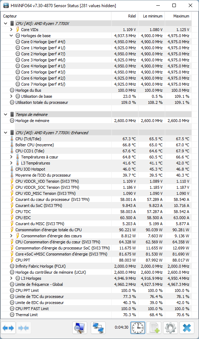Click the circle icon beside Thermal Limit

click(x=12, y=315)
